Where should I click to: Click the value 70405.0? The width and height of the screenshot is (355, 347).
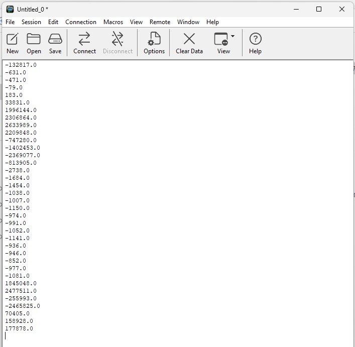click(x=18, y=313)
